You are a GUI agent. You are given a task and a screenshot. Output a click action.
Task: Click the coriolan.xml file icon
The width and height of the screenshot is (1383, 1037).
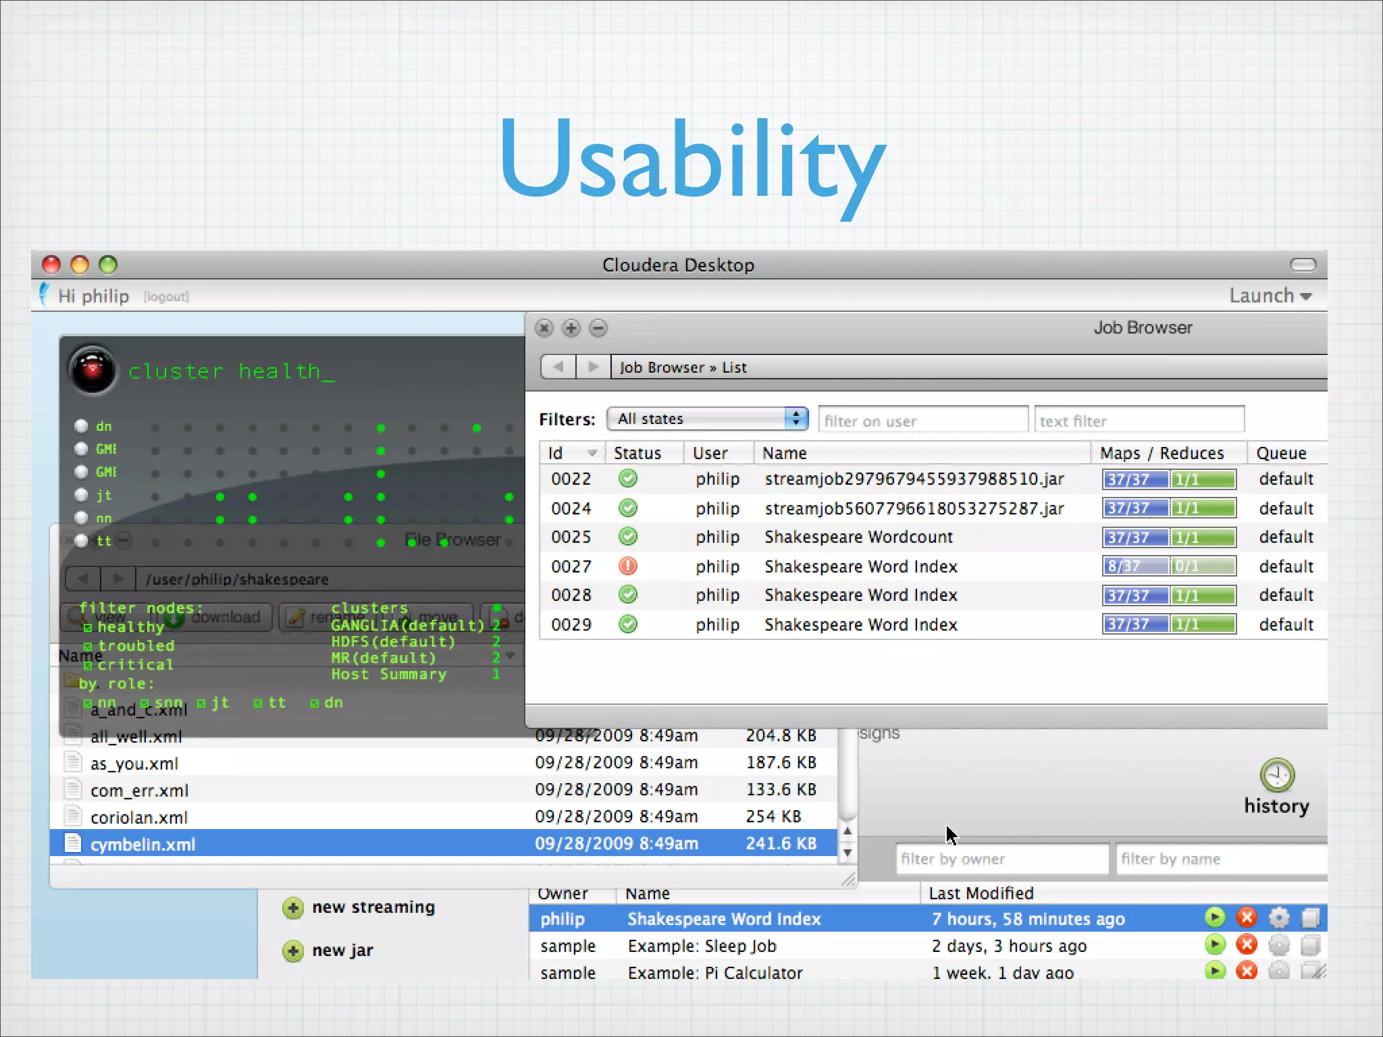click(x=72, y=816)
